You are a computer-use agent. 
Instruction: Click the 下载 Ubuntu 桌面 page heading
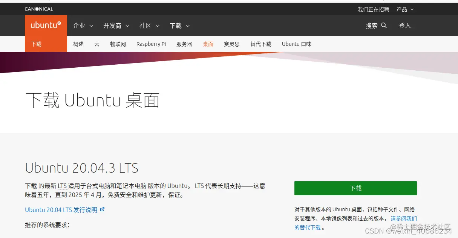click(x=92, y=100)
